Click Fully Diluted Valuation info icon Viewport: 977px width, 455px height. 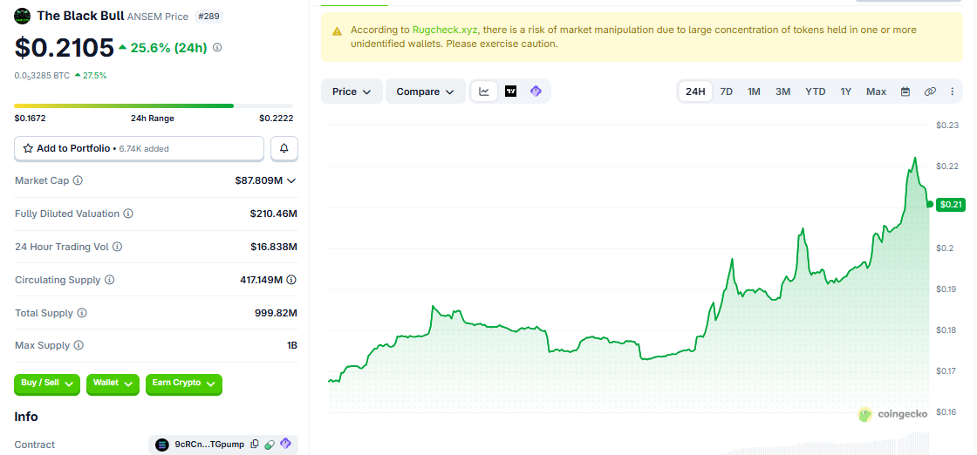pyautogui.click(x=127, y=214)
